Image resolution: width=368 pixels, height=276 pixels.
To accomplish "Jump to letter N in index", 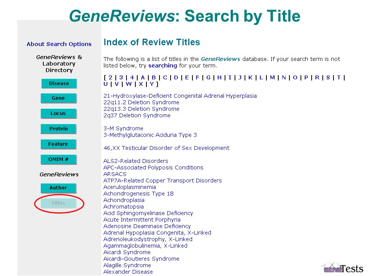I will click(x=284, y=77).
